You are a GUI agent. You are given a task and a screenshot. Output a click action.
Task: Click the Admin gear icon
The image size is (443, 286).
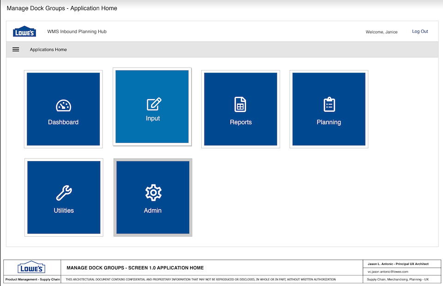click(x=153, y=193)
